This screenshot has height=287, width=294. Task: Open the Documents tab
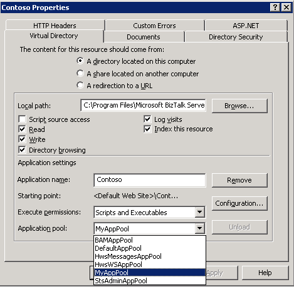point(144,37)
